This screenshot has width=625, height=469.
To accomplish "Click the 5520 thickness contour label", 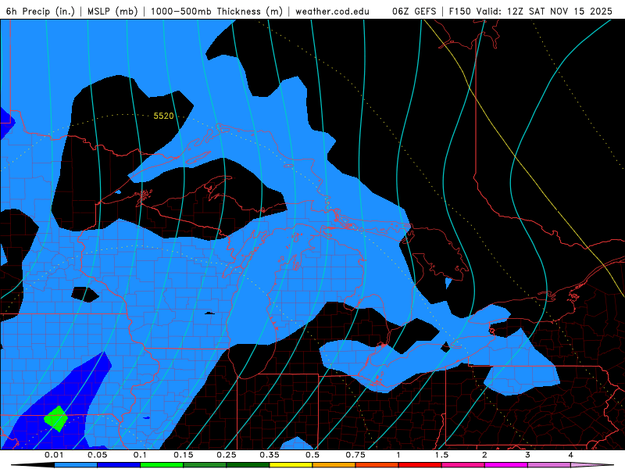I will point(163,116).
